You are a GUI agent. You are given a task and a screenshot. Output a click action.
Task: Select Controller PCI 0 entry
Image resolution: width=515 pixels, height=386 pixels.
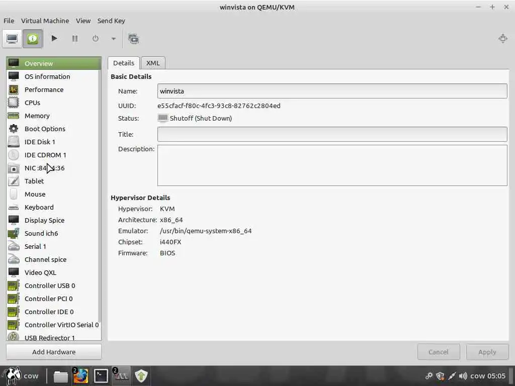point(53,299)
